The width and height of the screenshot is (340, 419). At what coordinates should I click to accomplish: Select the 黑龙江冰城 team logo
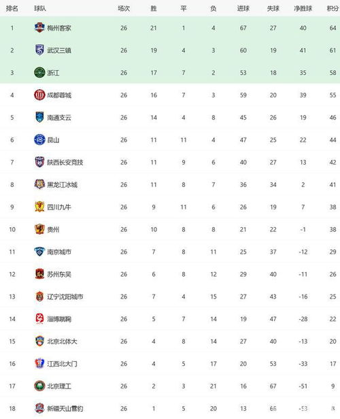39,184
